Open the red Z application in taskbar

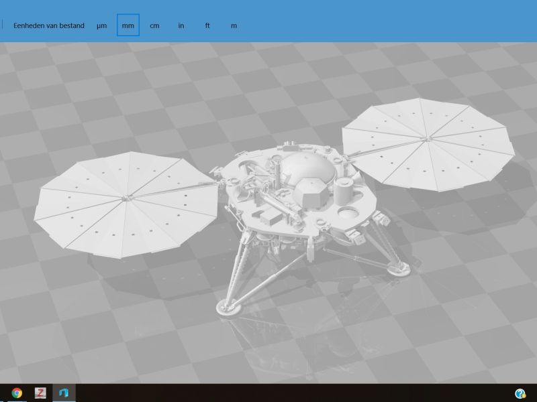40,393
